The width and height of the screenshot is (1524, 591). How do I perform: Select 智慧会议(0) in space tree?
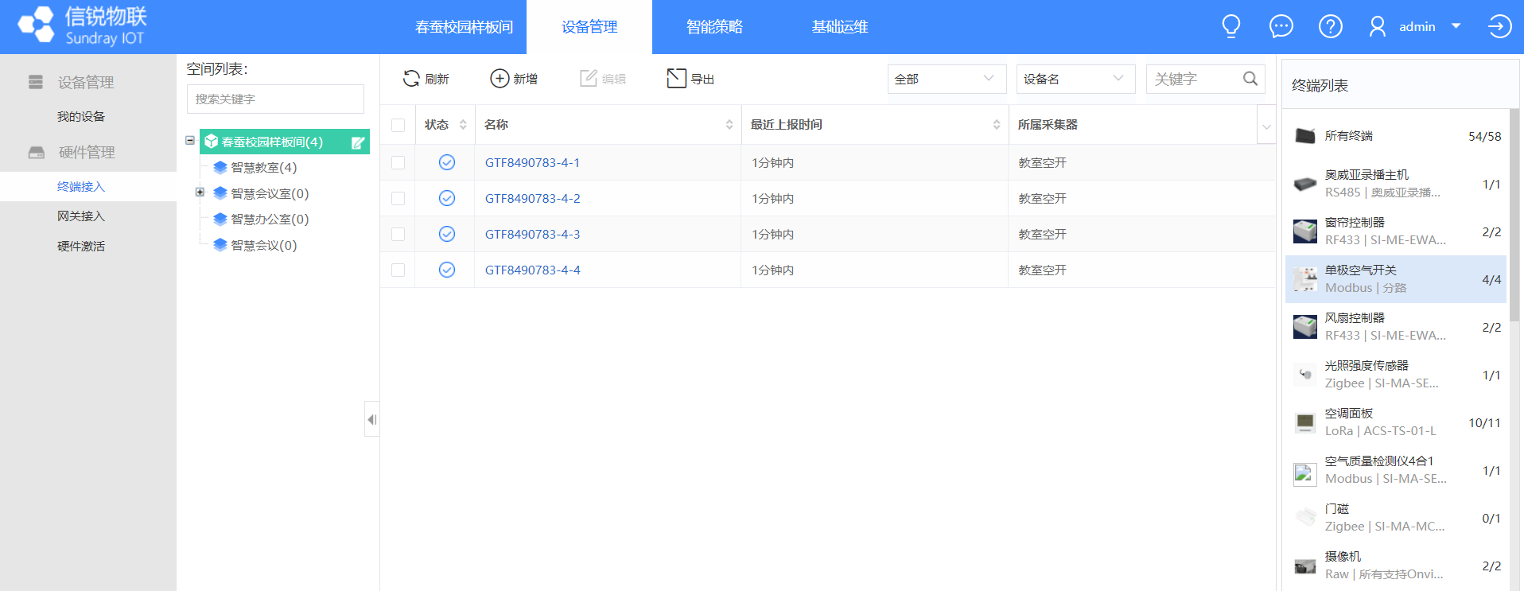click(x=255, y=245)
